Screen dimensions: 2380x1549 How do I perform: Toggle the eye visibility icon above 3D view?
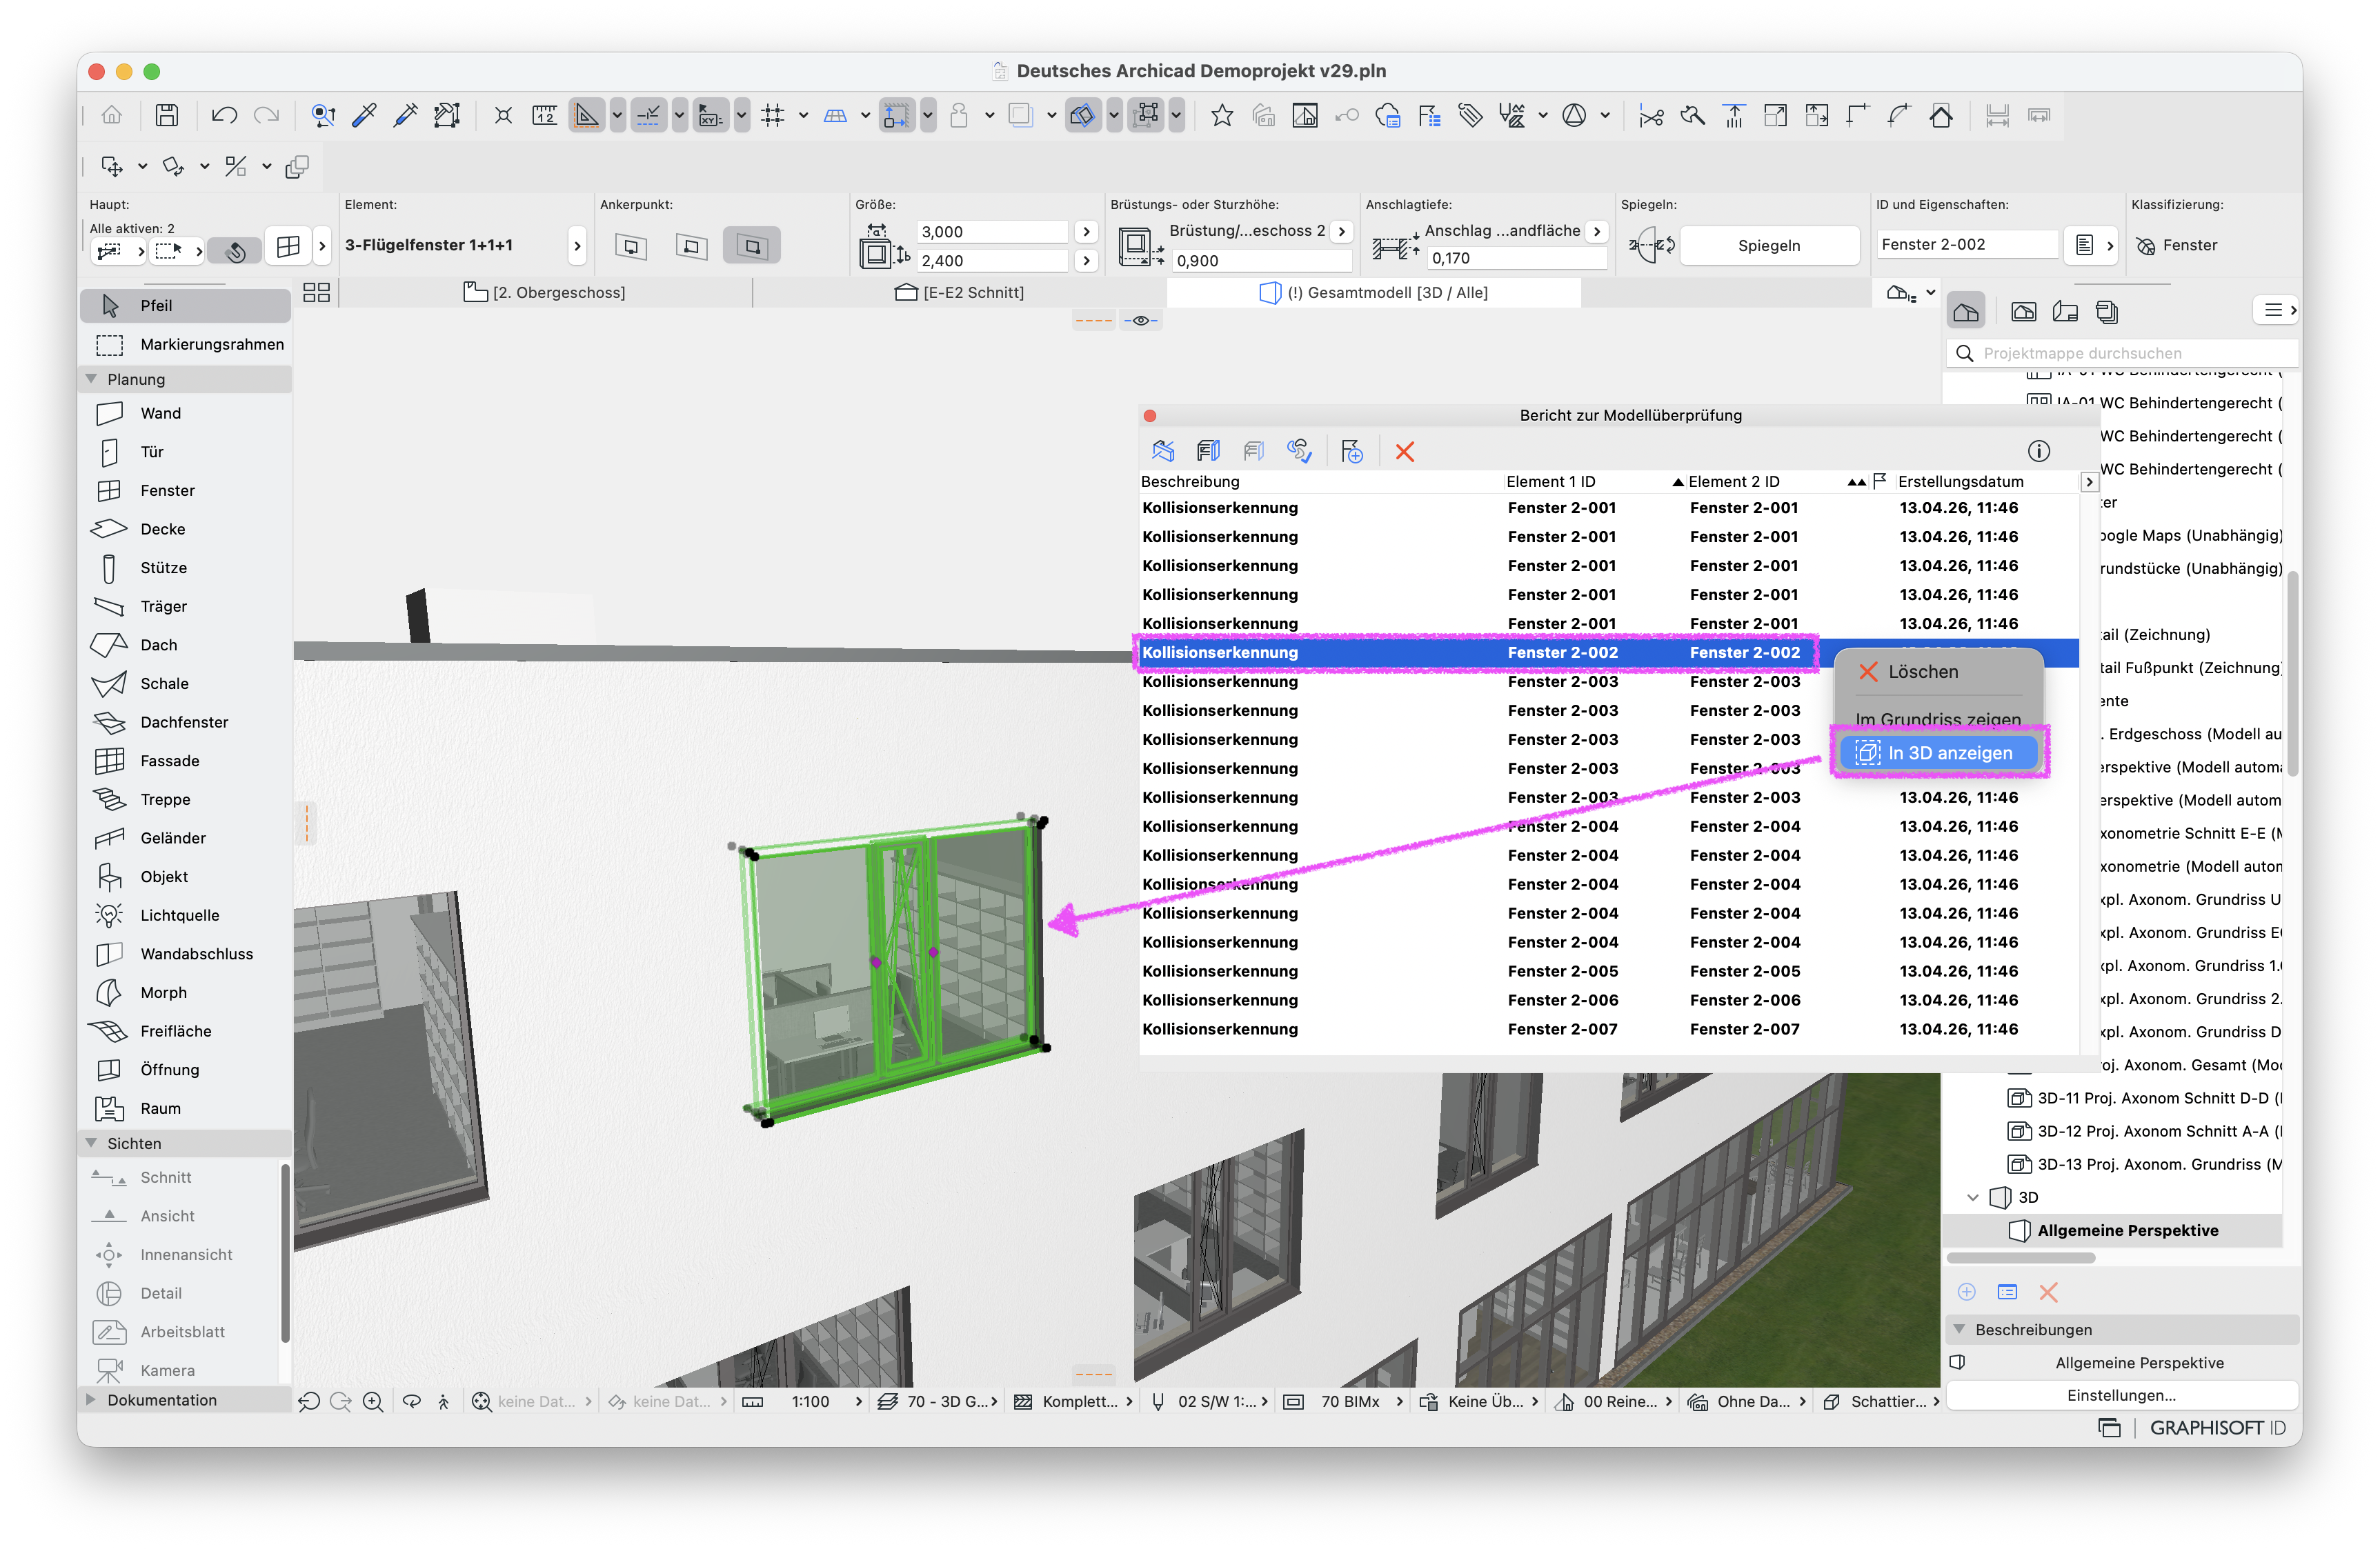click(x=1140, y=321)
